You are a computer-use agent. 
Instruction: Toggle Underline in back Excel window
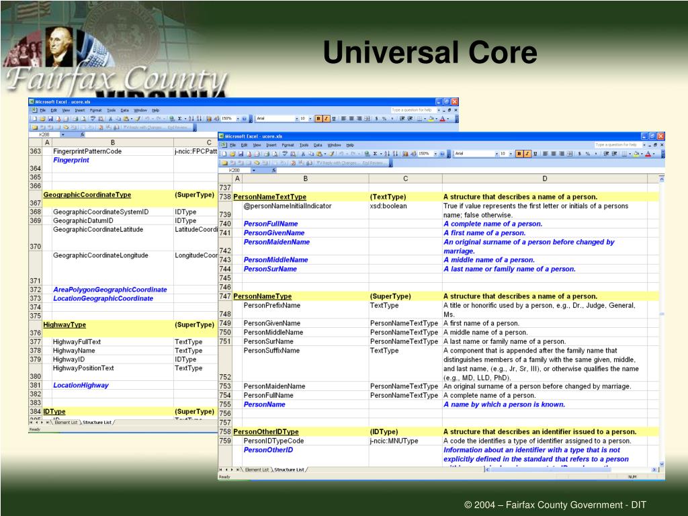[x=334, y=118]
